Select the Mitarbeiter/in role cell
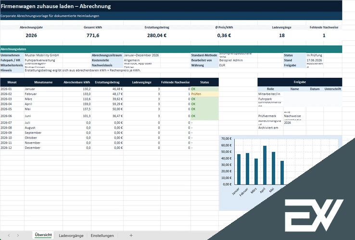The width and height of the screenshot is (355, 240). (270, 94)
